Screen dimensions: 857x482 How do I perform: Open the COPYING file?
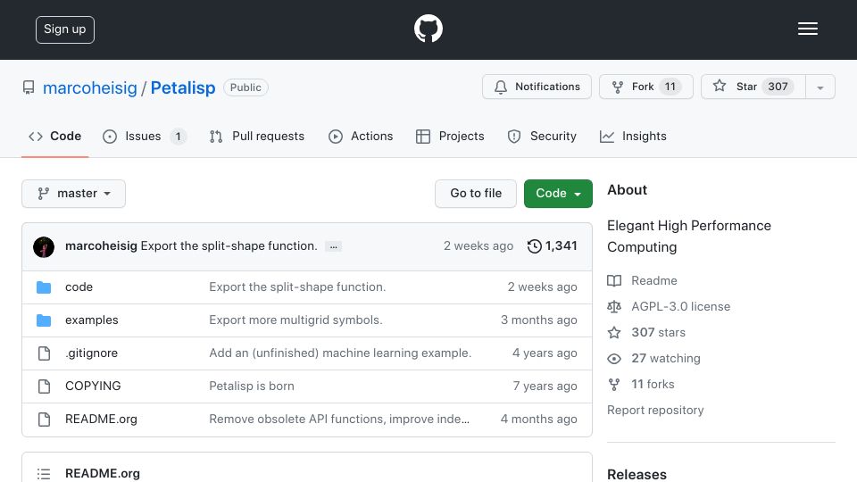pyautogui.click(x=93, y=386)
